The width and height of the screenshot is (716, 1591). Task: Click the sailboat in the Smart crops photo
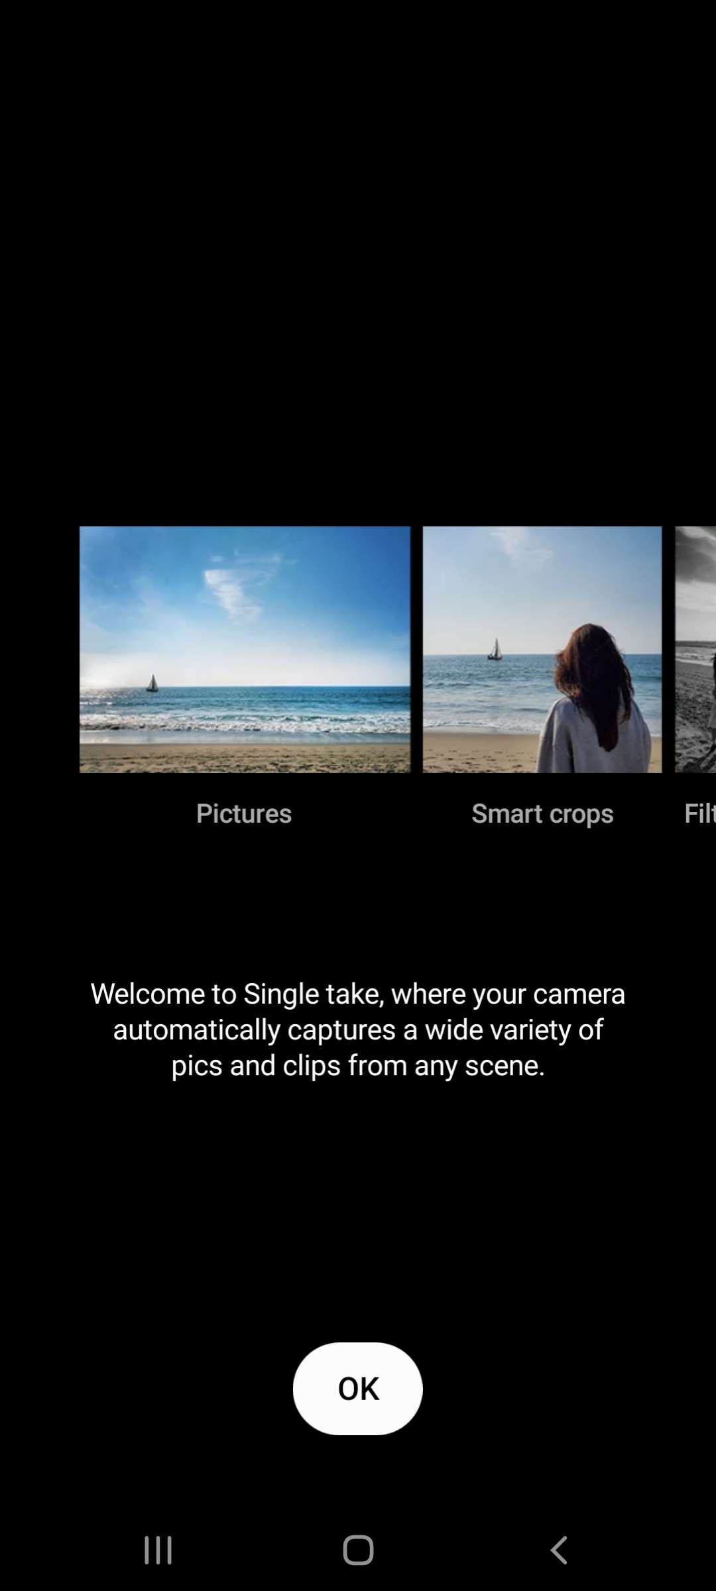495,649
